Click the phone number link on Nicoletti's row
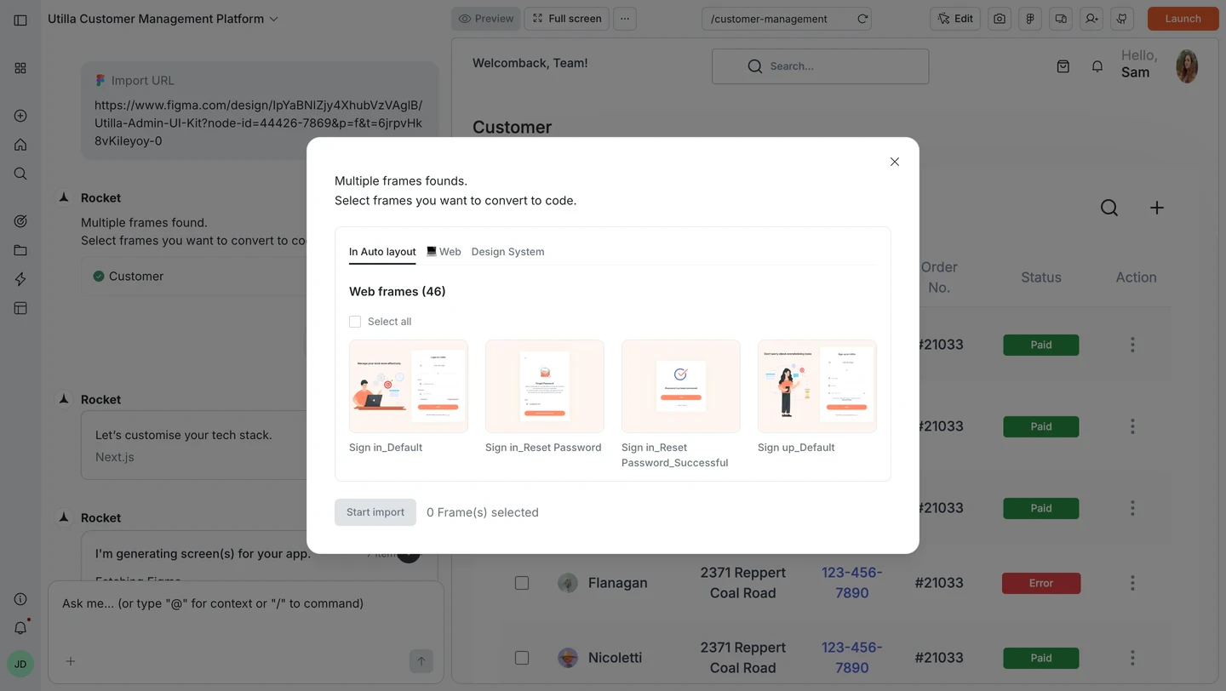 (851, 657)
